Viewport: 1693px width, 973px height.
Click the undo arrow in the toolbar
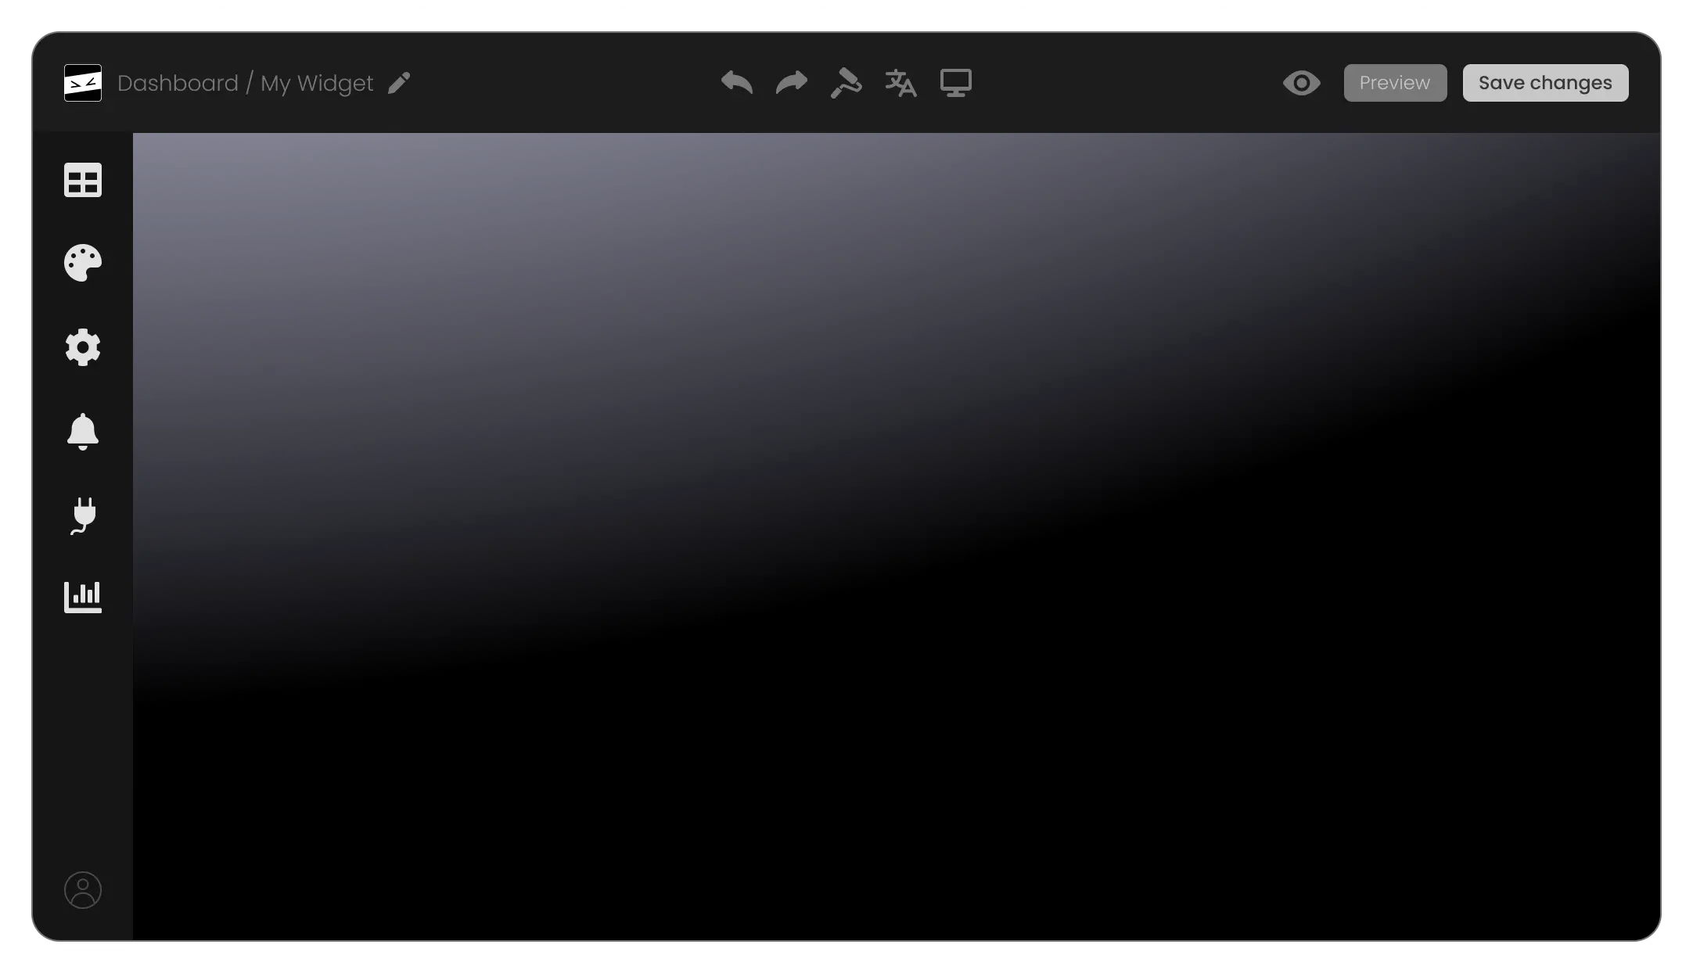pyautogui.click(x=736, y=82)
